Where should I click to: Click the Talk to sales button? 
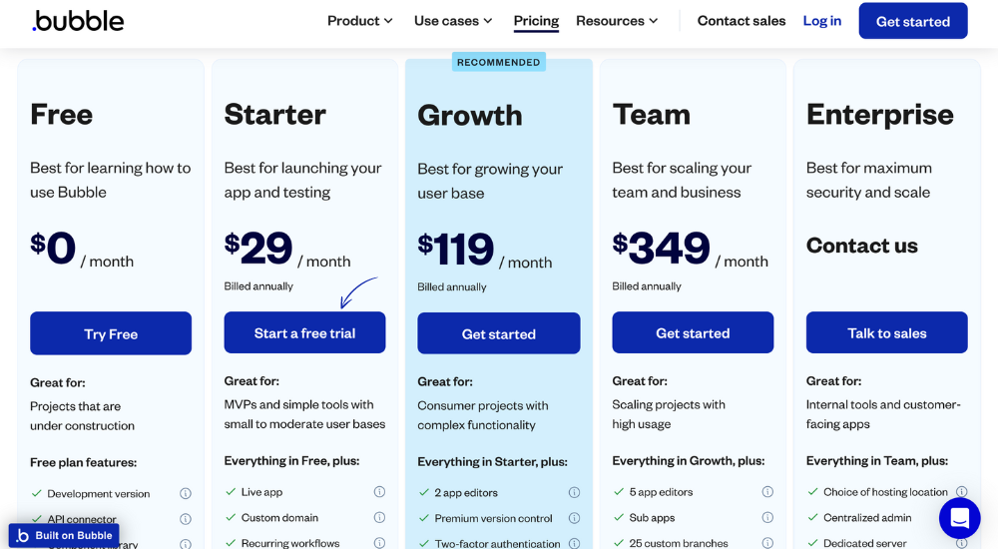click(887, 333)
